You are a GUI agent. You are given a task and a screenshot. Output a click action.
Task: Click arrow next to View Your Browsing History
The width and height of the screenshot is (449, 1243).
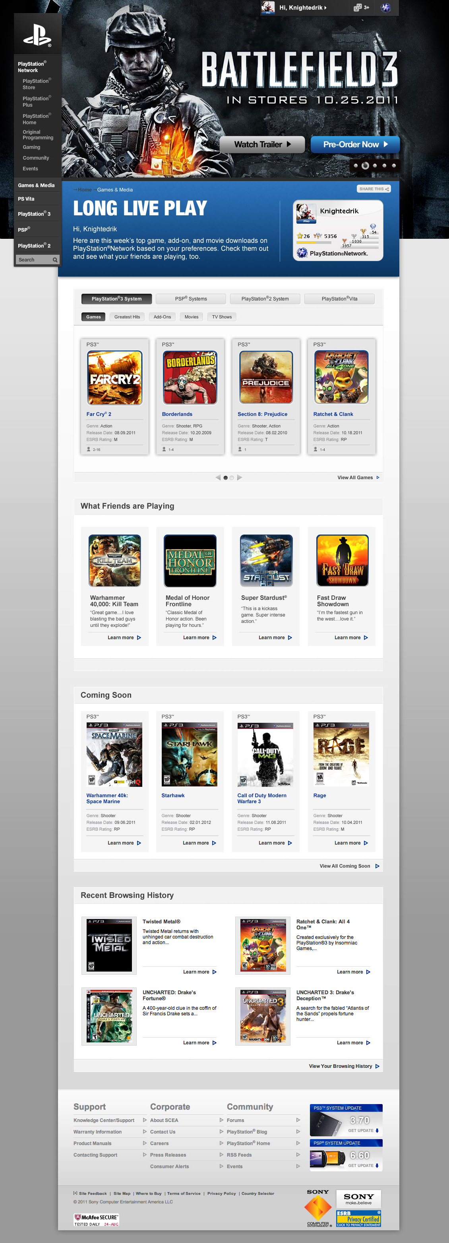(x=377, y=1066)
